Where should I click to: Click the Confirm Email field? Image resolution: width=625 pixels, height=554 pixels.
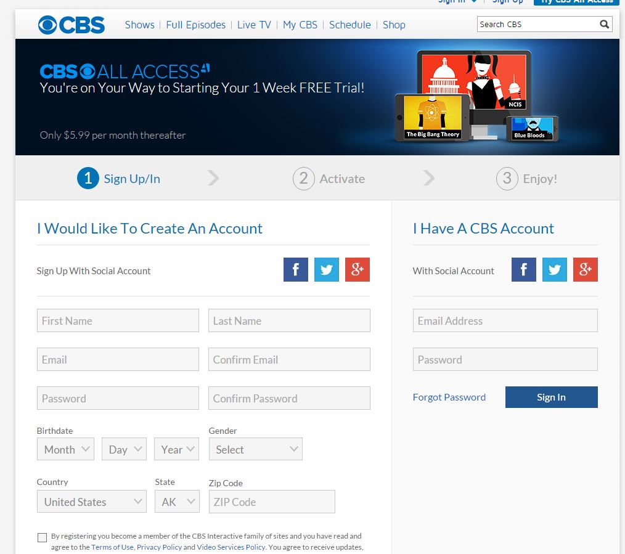pyautogui.click(x=289, y=359)
